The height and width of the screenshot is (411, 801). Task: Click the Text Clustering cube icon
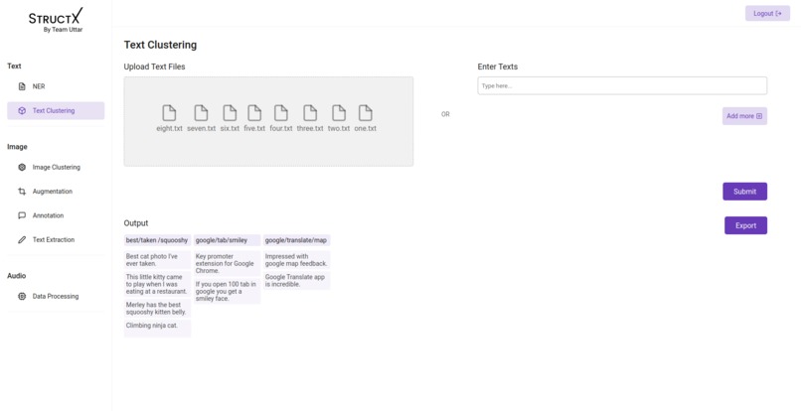(22, 110)
